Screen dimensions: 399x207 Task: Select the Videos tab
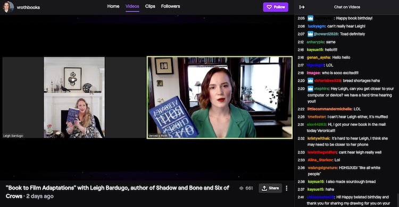[132, 6]
